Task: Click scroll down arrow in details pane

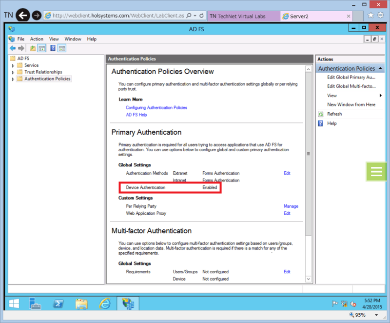Action: point(309,279)
